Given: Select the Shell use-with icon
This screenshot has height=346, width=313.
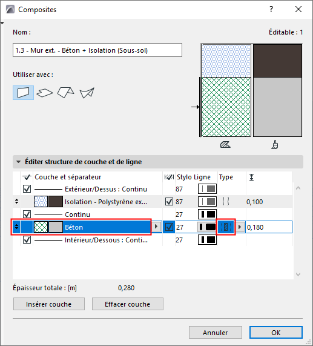Looking at the screenshot, I should click(x=87, y=93).
